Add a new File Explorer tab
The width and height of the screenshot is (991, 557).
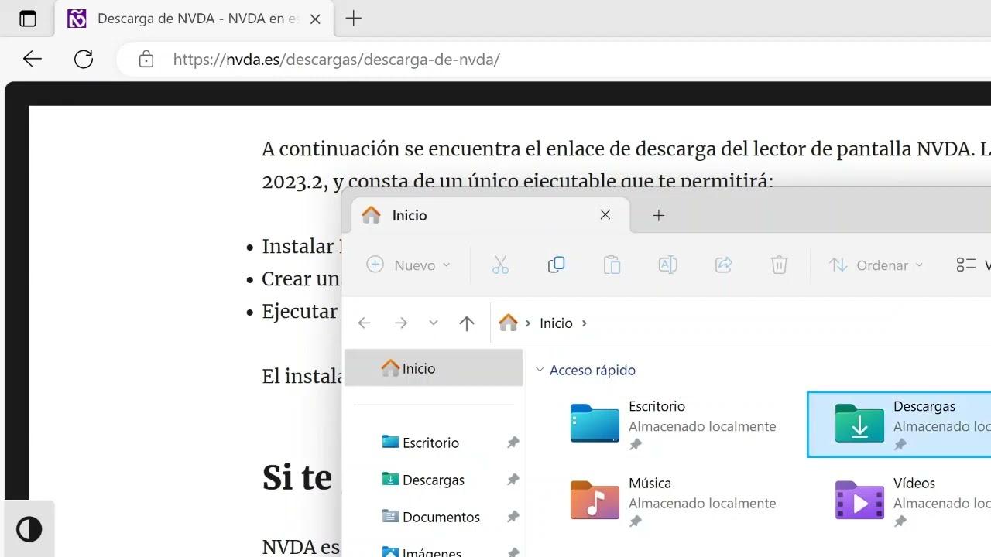[659, 216]
